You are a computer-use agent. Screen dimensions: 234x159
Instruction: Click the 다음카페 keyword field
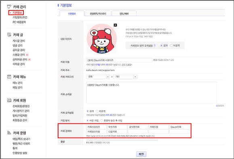point(117,132)
